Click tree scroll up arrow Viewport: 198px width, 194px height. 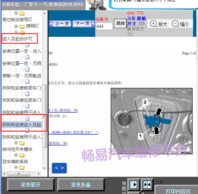click(x=45, y=13)
